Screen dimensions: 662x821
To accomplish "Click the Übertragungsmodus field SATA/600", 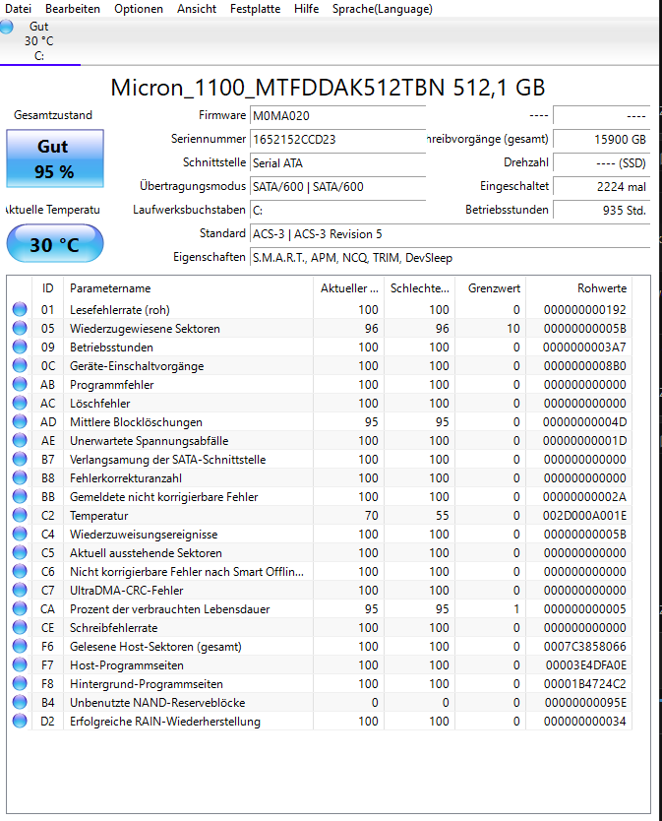I will point(337,186).
